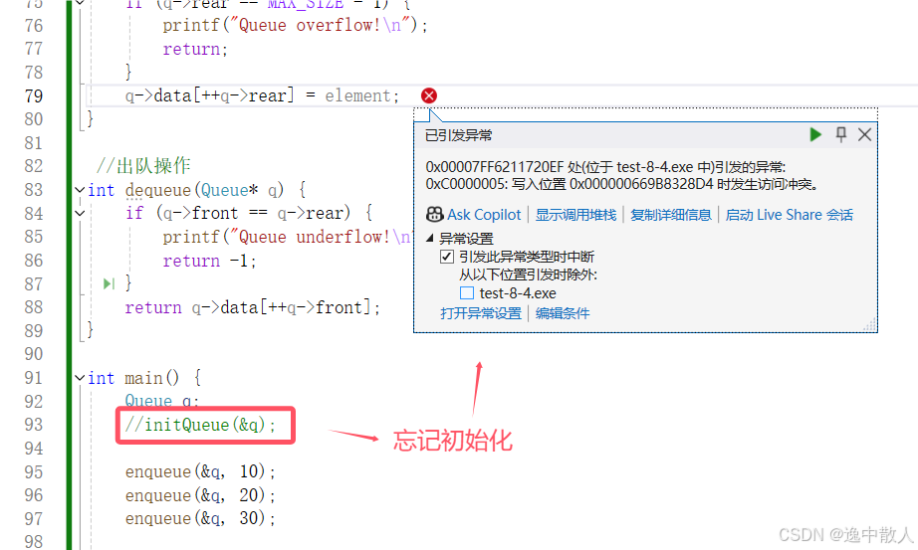918x550 pixels.
Task: Pin the exception popup
Action: click(x=840, y=134)
